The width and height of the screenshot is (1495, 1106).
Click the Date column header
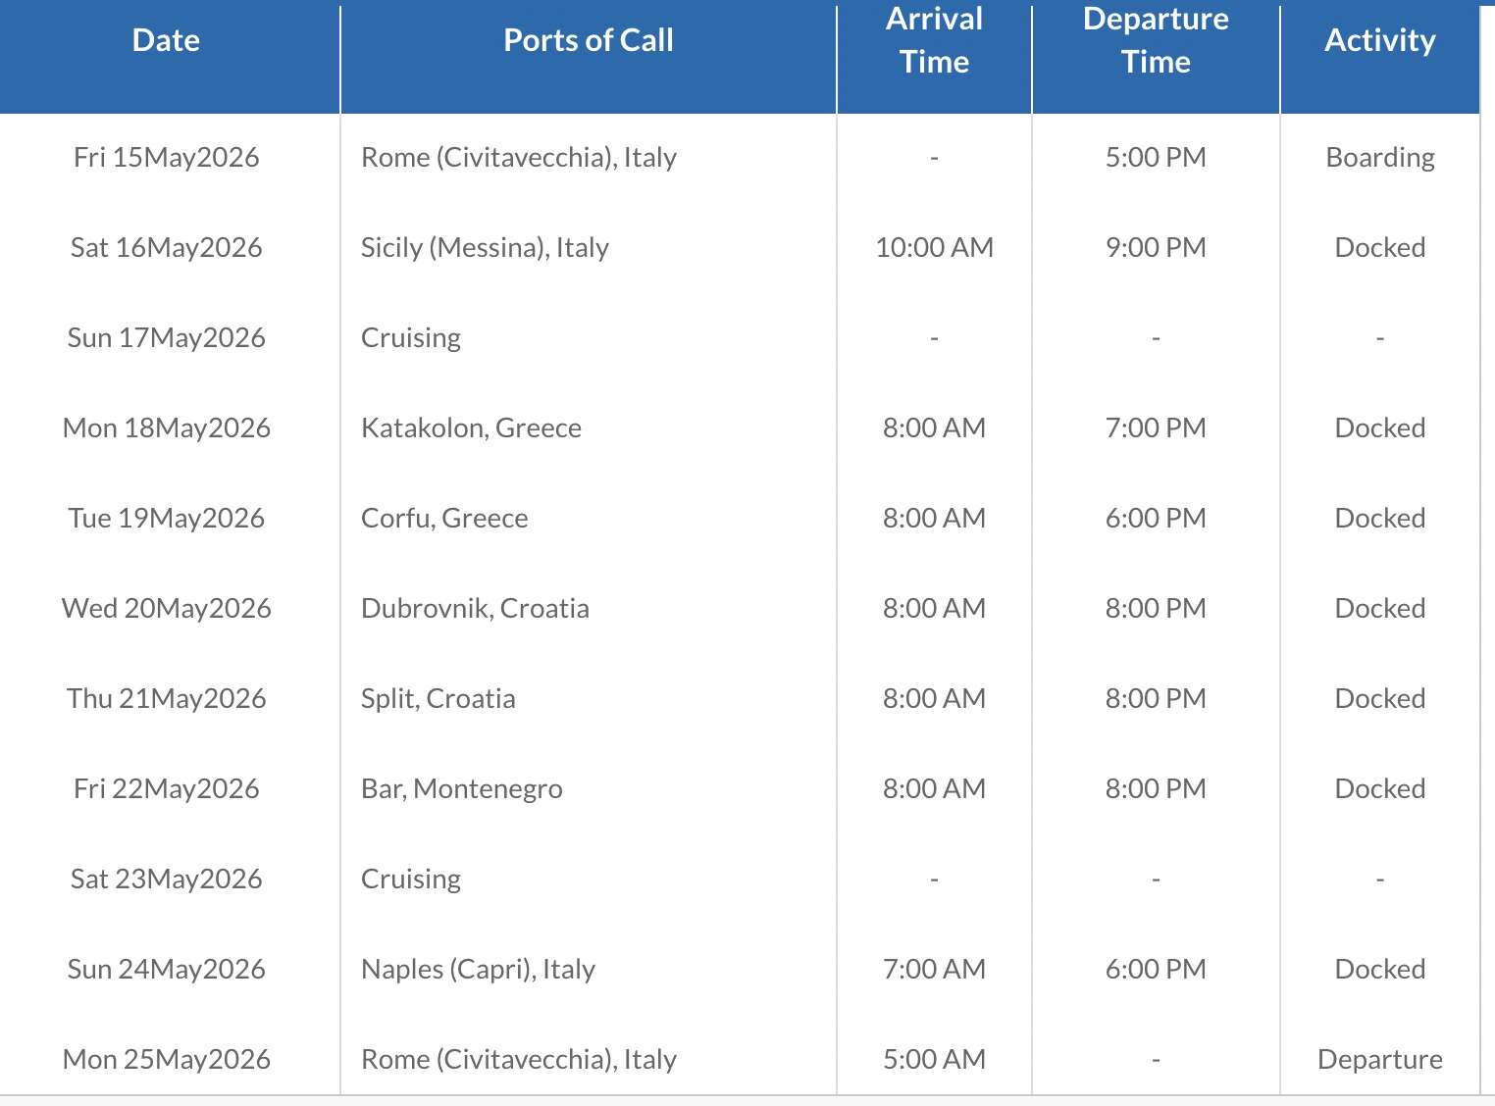tap(166, 40)
